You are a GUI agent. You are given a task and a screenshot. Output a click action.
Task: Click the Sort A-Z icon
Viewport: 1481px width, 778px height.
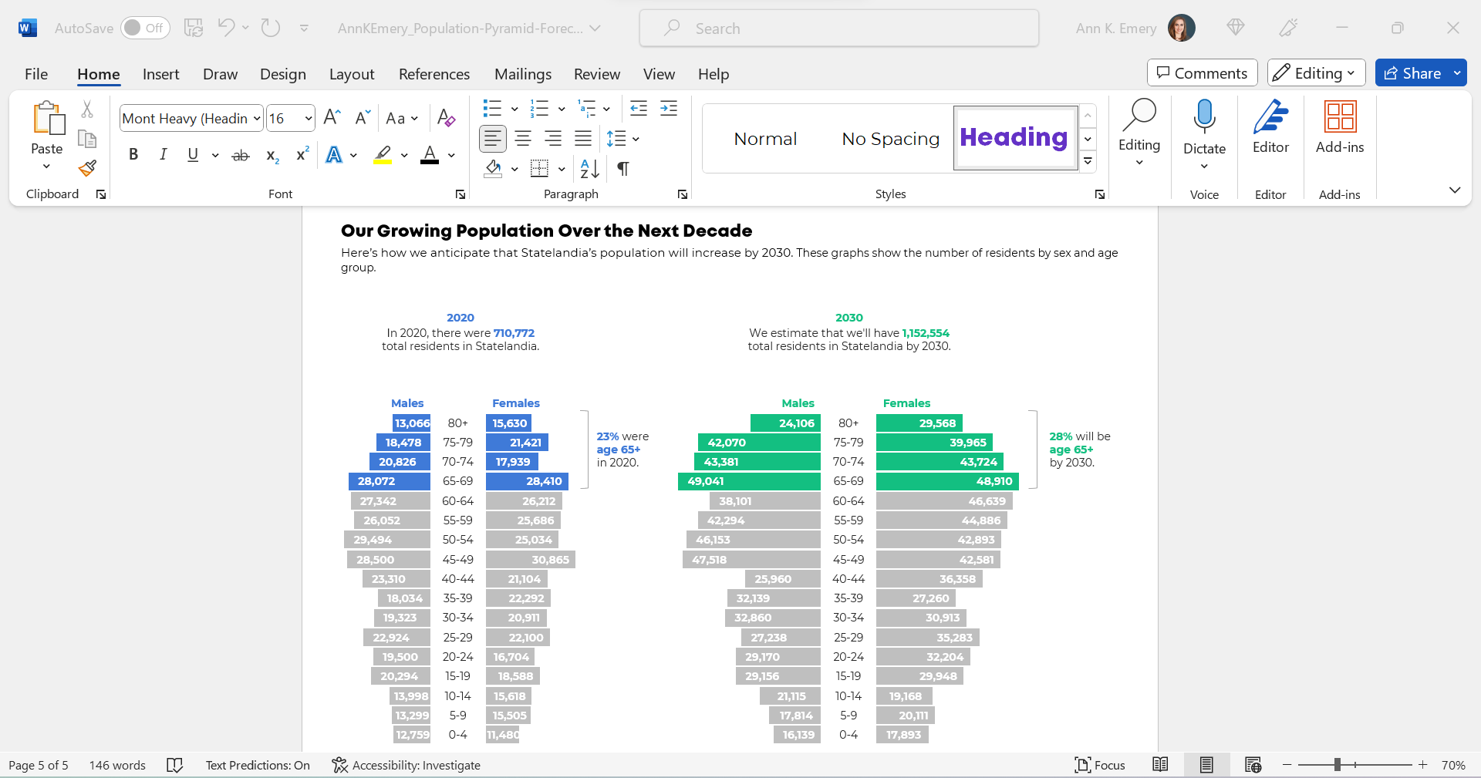coord(589,168)
